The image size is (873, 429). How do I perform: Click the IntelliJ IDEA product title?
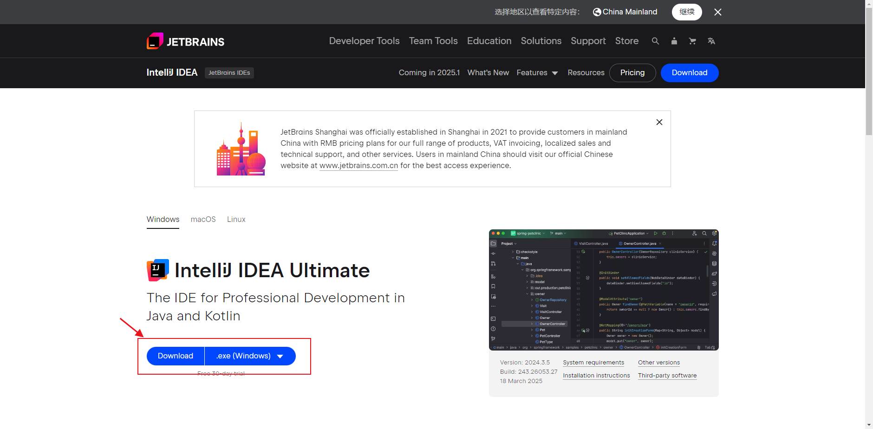click(172, 72)
